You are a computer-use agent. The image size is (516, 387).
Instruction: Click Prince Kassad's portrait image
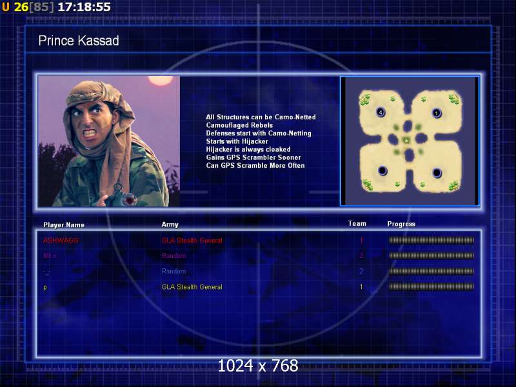[109, 141]
